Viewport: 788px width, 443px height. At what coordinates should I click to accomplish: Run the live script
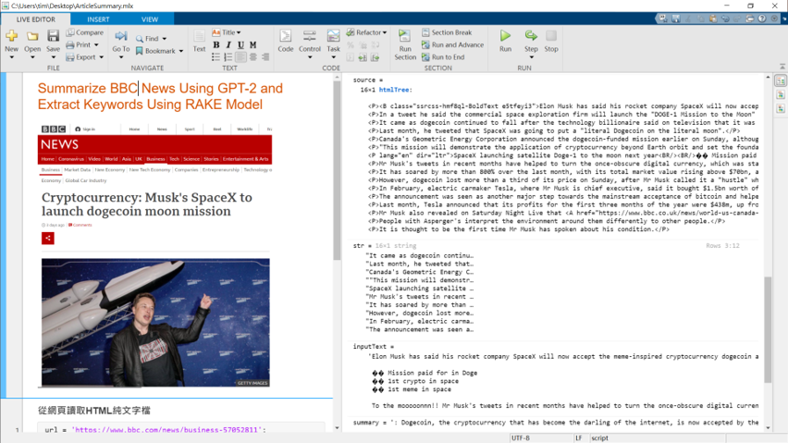pyautogui.click(x=505, y=36)
